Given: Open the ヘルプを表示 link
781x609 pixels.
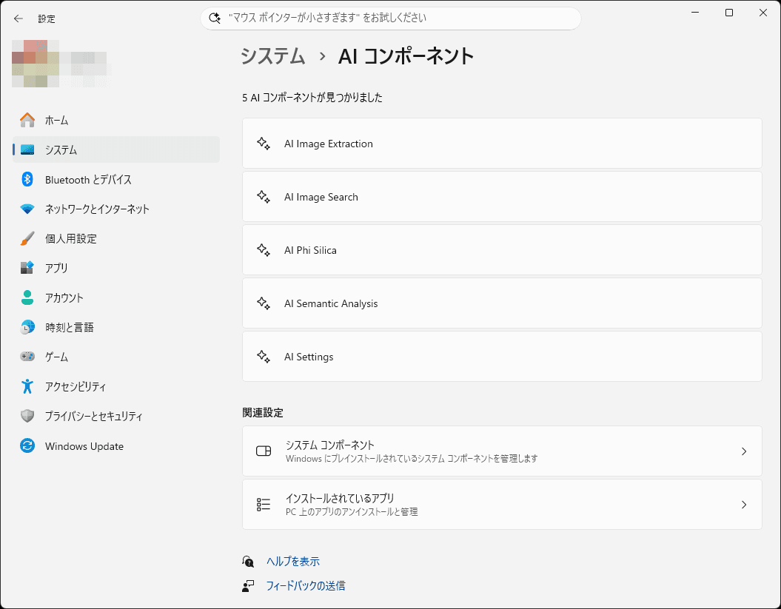Looking at the screenshot, I should point(293,562).
